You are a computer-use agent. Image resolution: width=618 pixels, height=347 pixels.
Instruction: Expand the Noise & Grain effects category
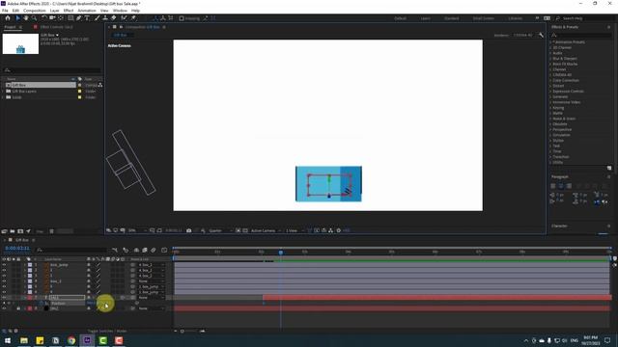coord(550,119)
